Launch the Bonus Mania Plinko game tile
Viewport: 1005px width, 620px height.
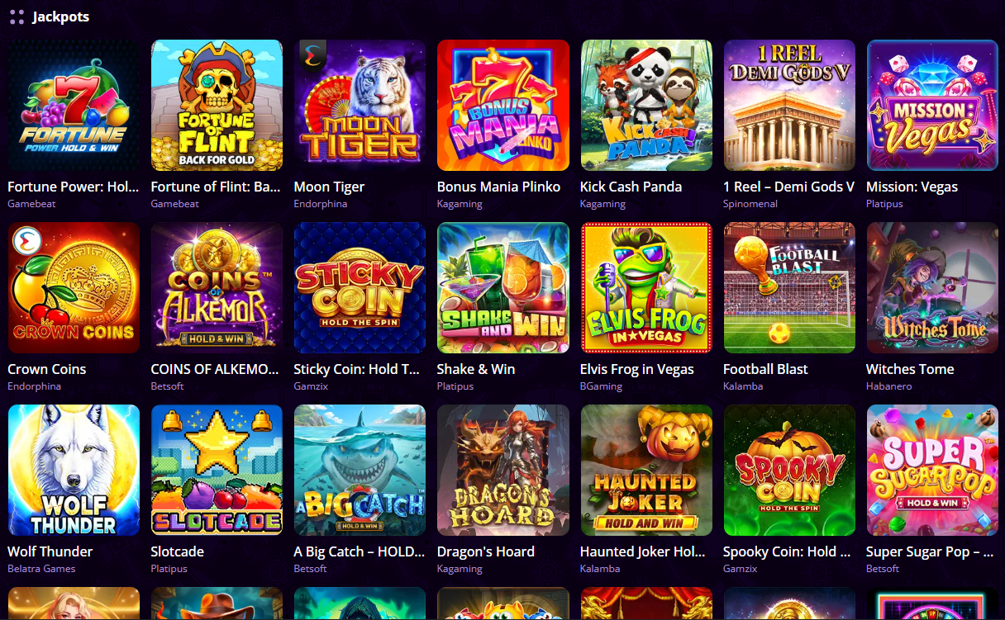point(502,105)
